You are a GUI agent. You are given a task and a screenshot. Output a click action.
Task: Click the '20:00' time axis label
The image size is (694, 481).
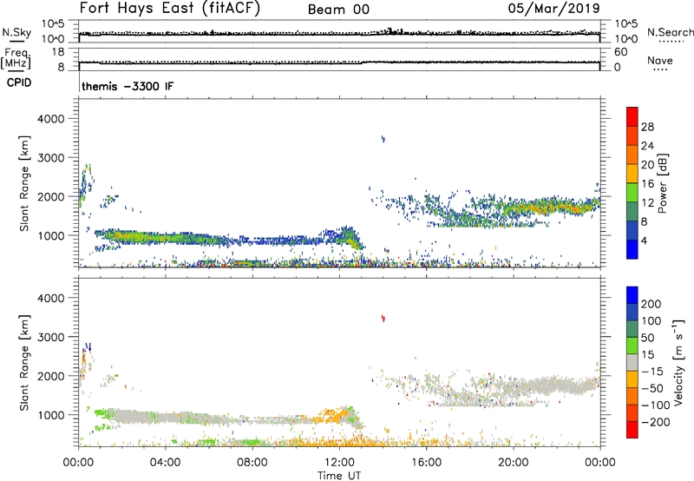[513, 463]
